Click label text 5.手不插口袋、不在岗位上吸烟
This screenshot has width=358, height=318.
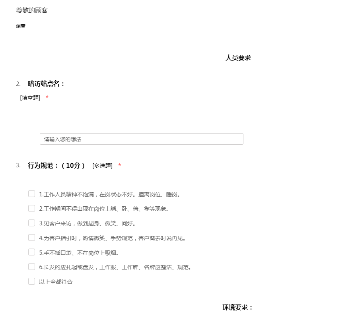click(x=79, y=253)
